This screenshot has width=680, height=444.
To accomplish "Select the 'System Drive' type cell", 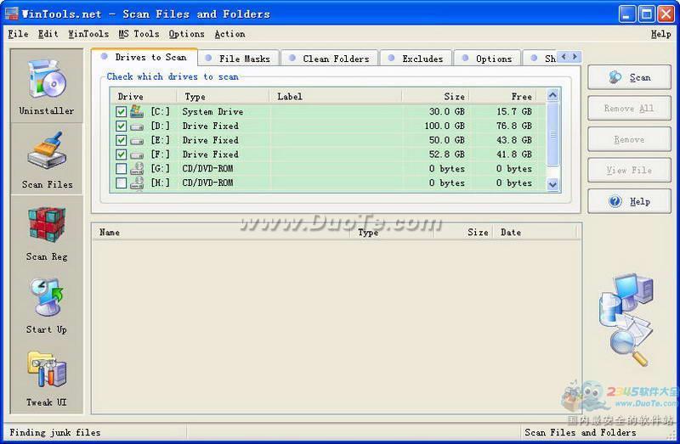I will click(212, 112).
